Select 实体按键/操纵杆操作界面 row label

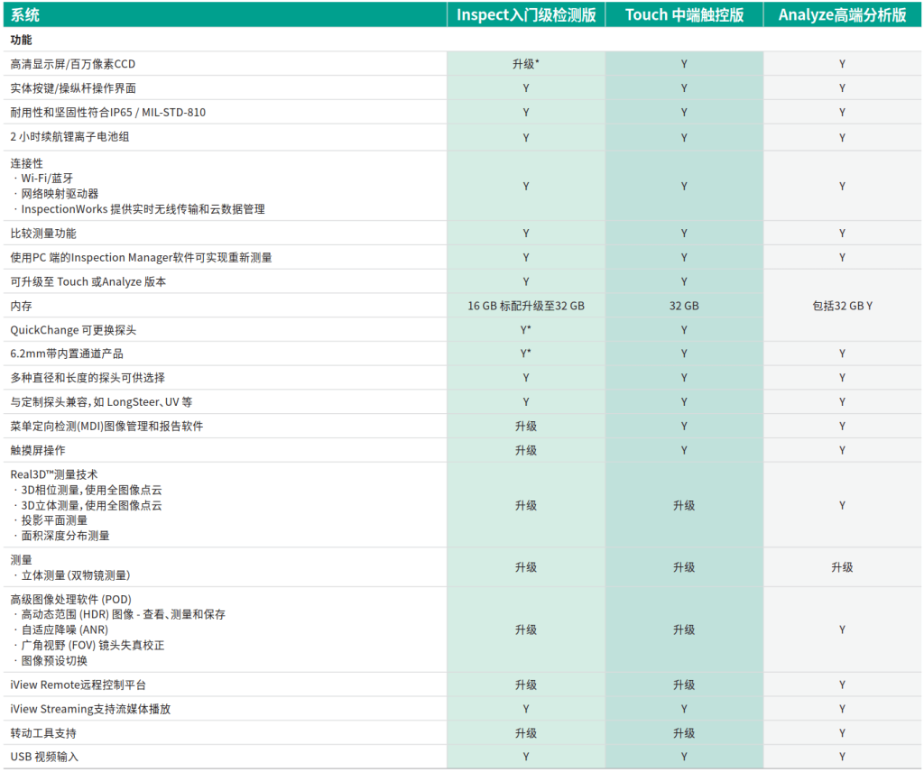click(x=73, y=88)
